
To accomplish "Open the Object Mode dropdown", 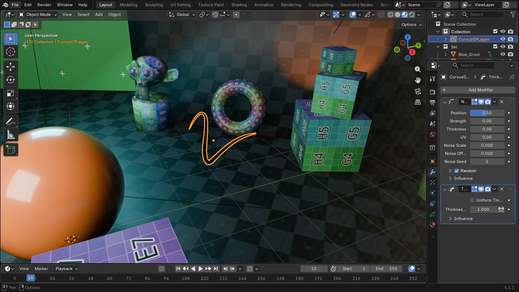I will [x=38, y=15].
